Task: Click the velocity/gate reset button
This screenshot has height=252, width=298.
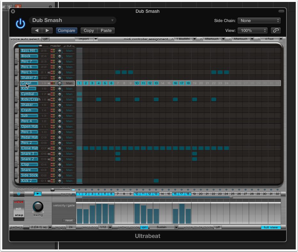Action: pyautogui.click(x=69, y=220)
